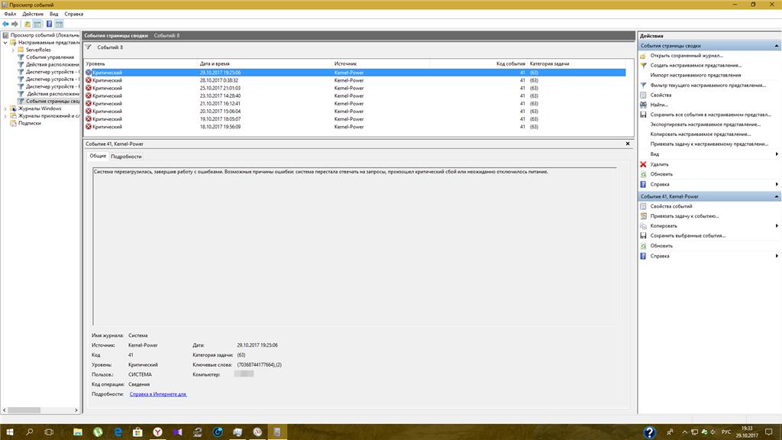
Task: Click critical error icon of 18.10.2017 event row
Action: point(89,127)
